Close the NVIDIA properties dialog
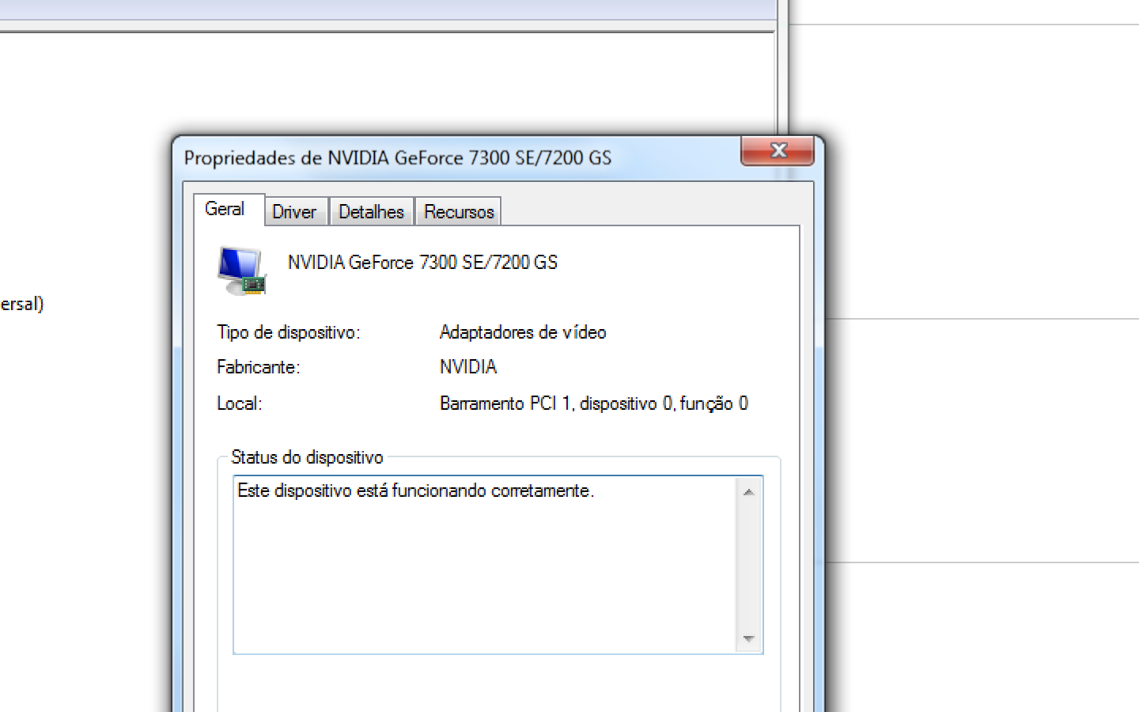The width and height of the screenshot is (1139, 712). (778, 150)
